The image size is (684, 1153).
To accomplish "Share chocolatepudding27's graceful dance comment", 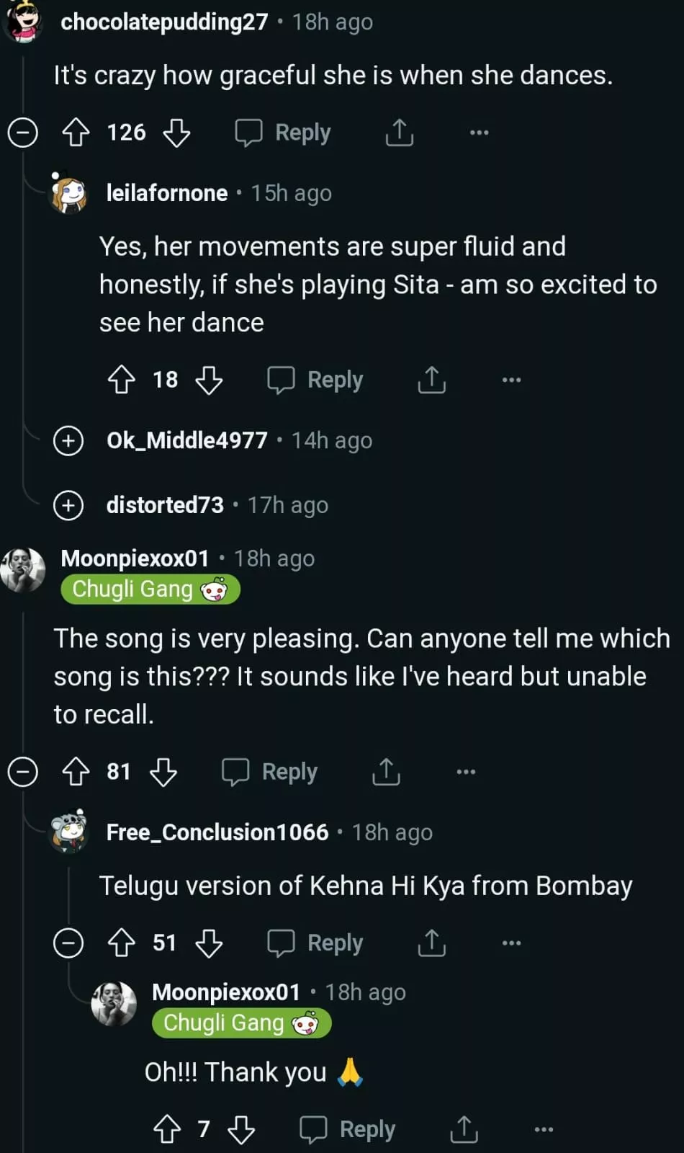I will coord(400,133).
